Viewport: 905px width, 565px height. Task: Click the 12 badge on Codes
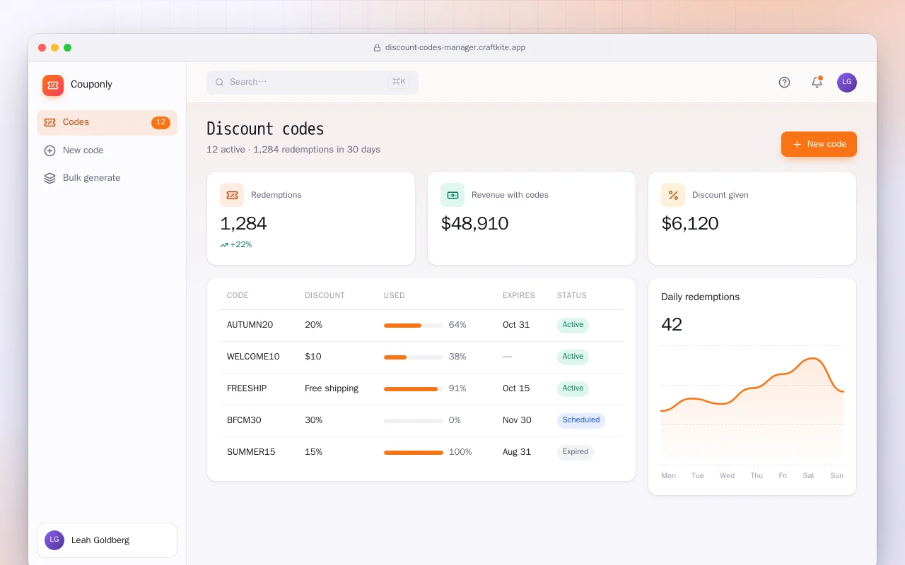pyautogui.click(x=160, y=123)
